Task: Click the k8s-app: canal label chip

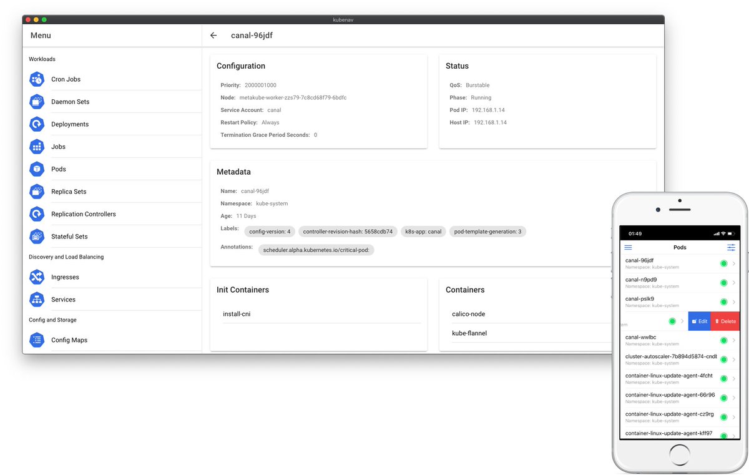Action: (423, 232)
